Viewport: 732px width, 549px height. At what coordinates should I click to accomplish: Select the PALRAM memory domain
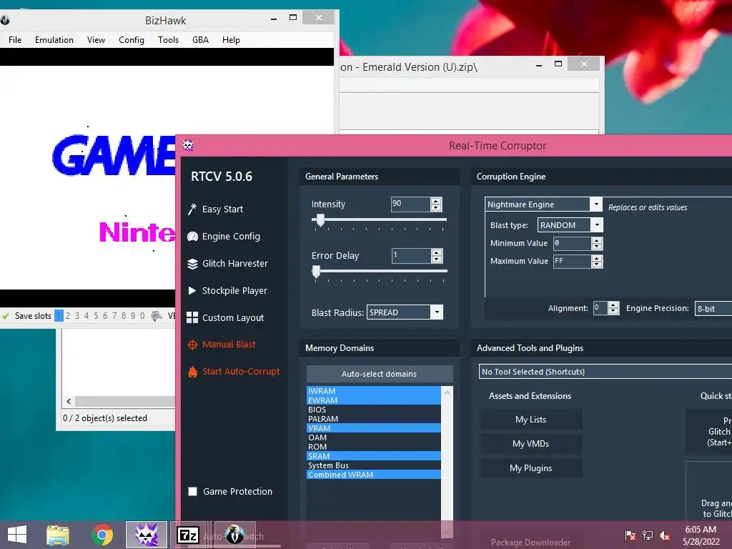click(373, 419)
